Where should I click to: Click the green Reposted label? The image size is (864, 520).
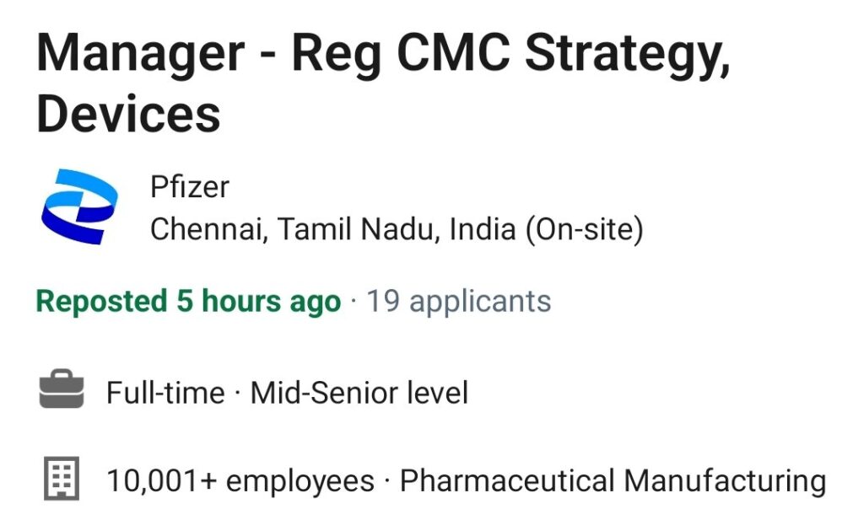pos(101,301)
